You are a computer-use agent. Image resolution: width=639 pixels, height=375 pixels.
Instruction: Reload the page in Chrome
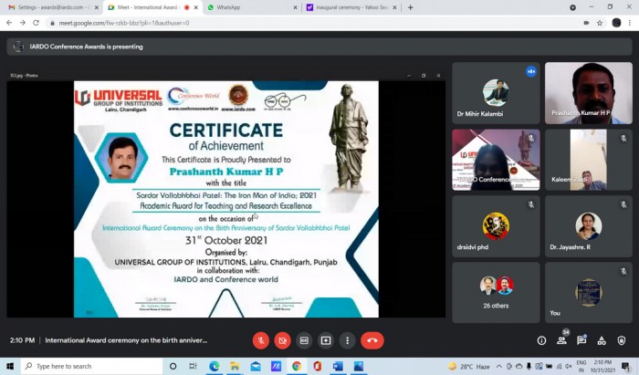(36, 23)
